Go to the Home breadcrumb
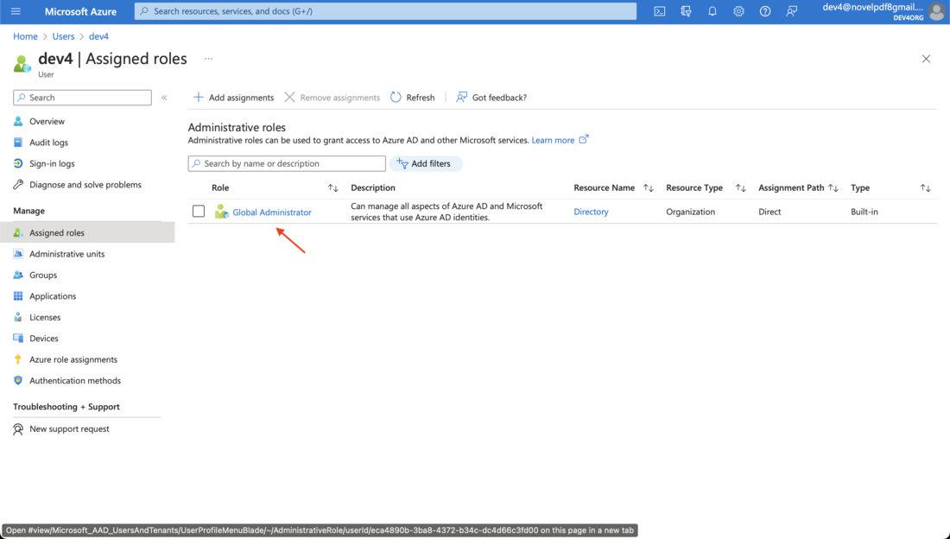 point(25,36)
